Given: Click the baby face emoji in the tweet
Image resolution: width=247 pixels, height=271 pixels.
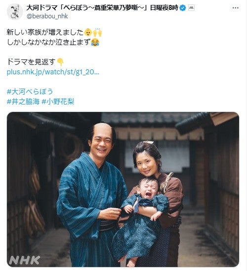Looking at the screenshot, I should coord(88,32).
